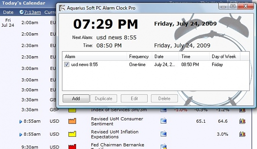Open chart icon for Revised UoM Consumer Sentiment
Viewport: 257px width, 149px height.
coord(242,121)
